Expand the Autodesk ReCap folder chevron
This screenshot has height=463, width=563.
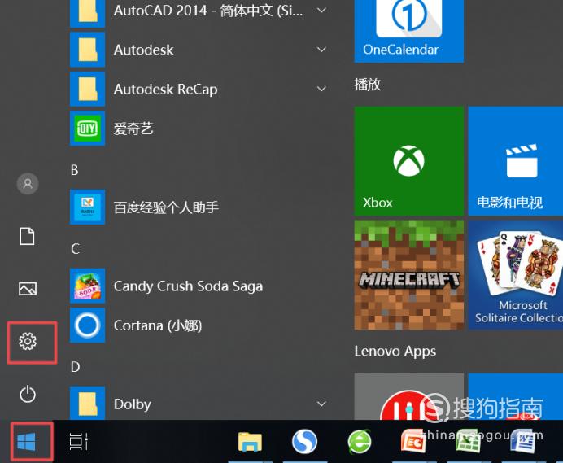[321, 89]
